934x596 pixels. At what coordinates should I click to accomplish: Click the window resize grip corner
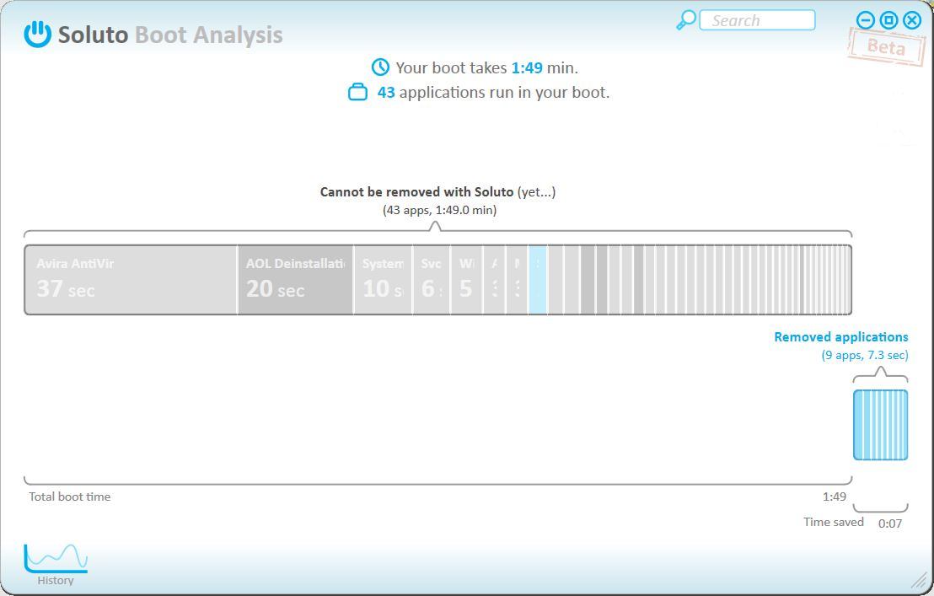[919, 579]
